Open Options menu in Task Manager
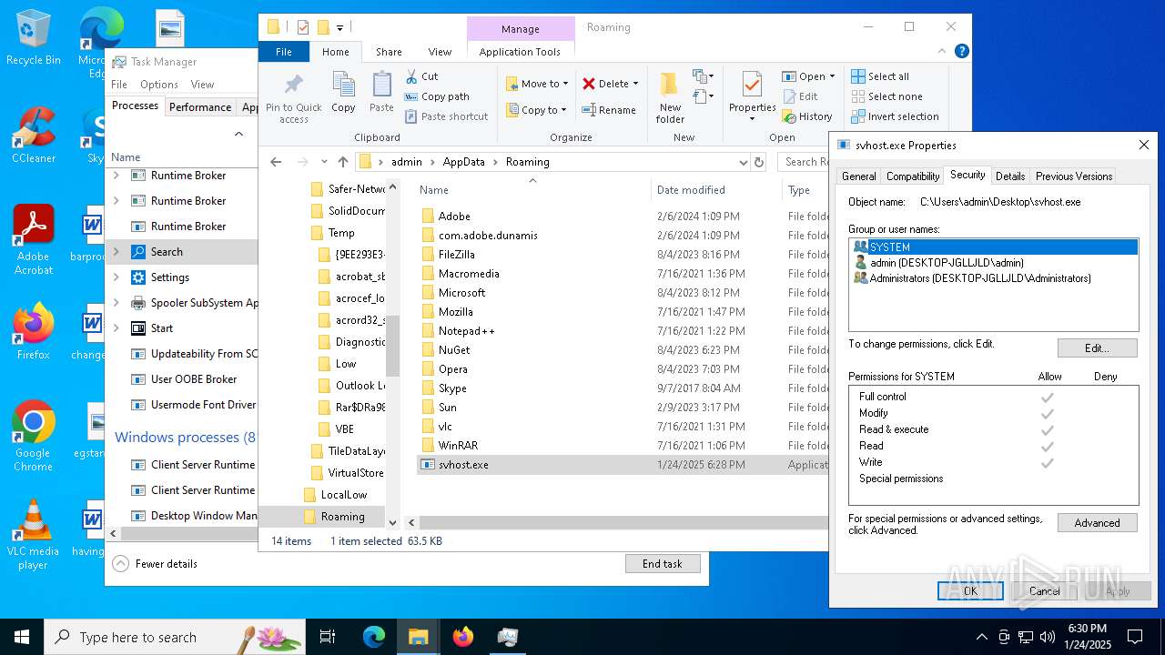1165x655 pixels. click(159, 85)
